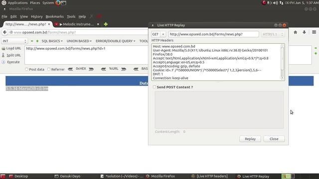This screenshot has width=319, height=179.
Task: Click the site identity icon in address bar
Action: tap(11, 32)
